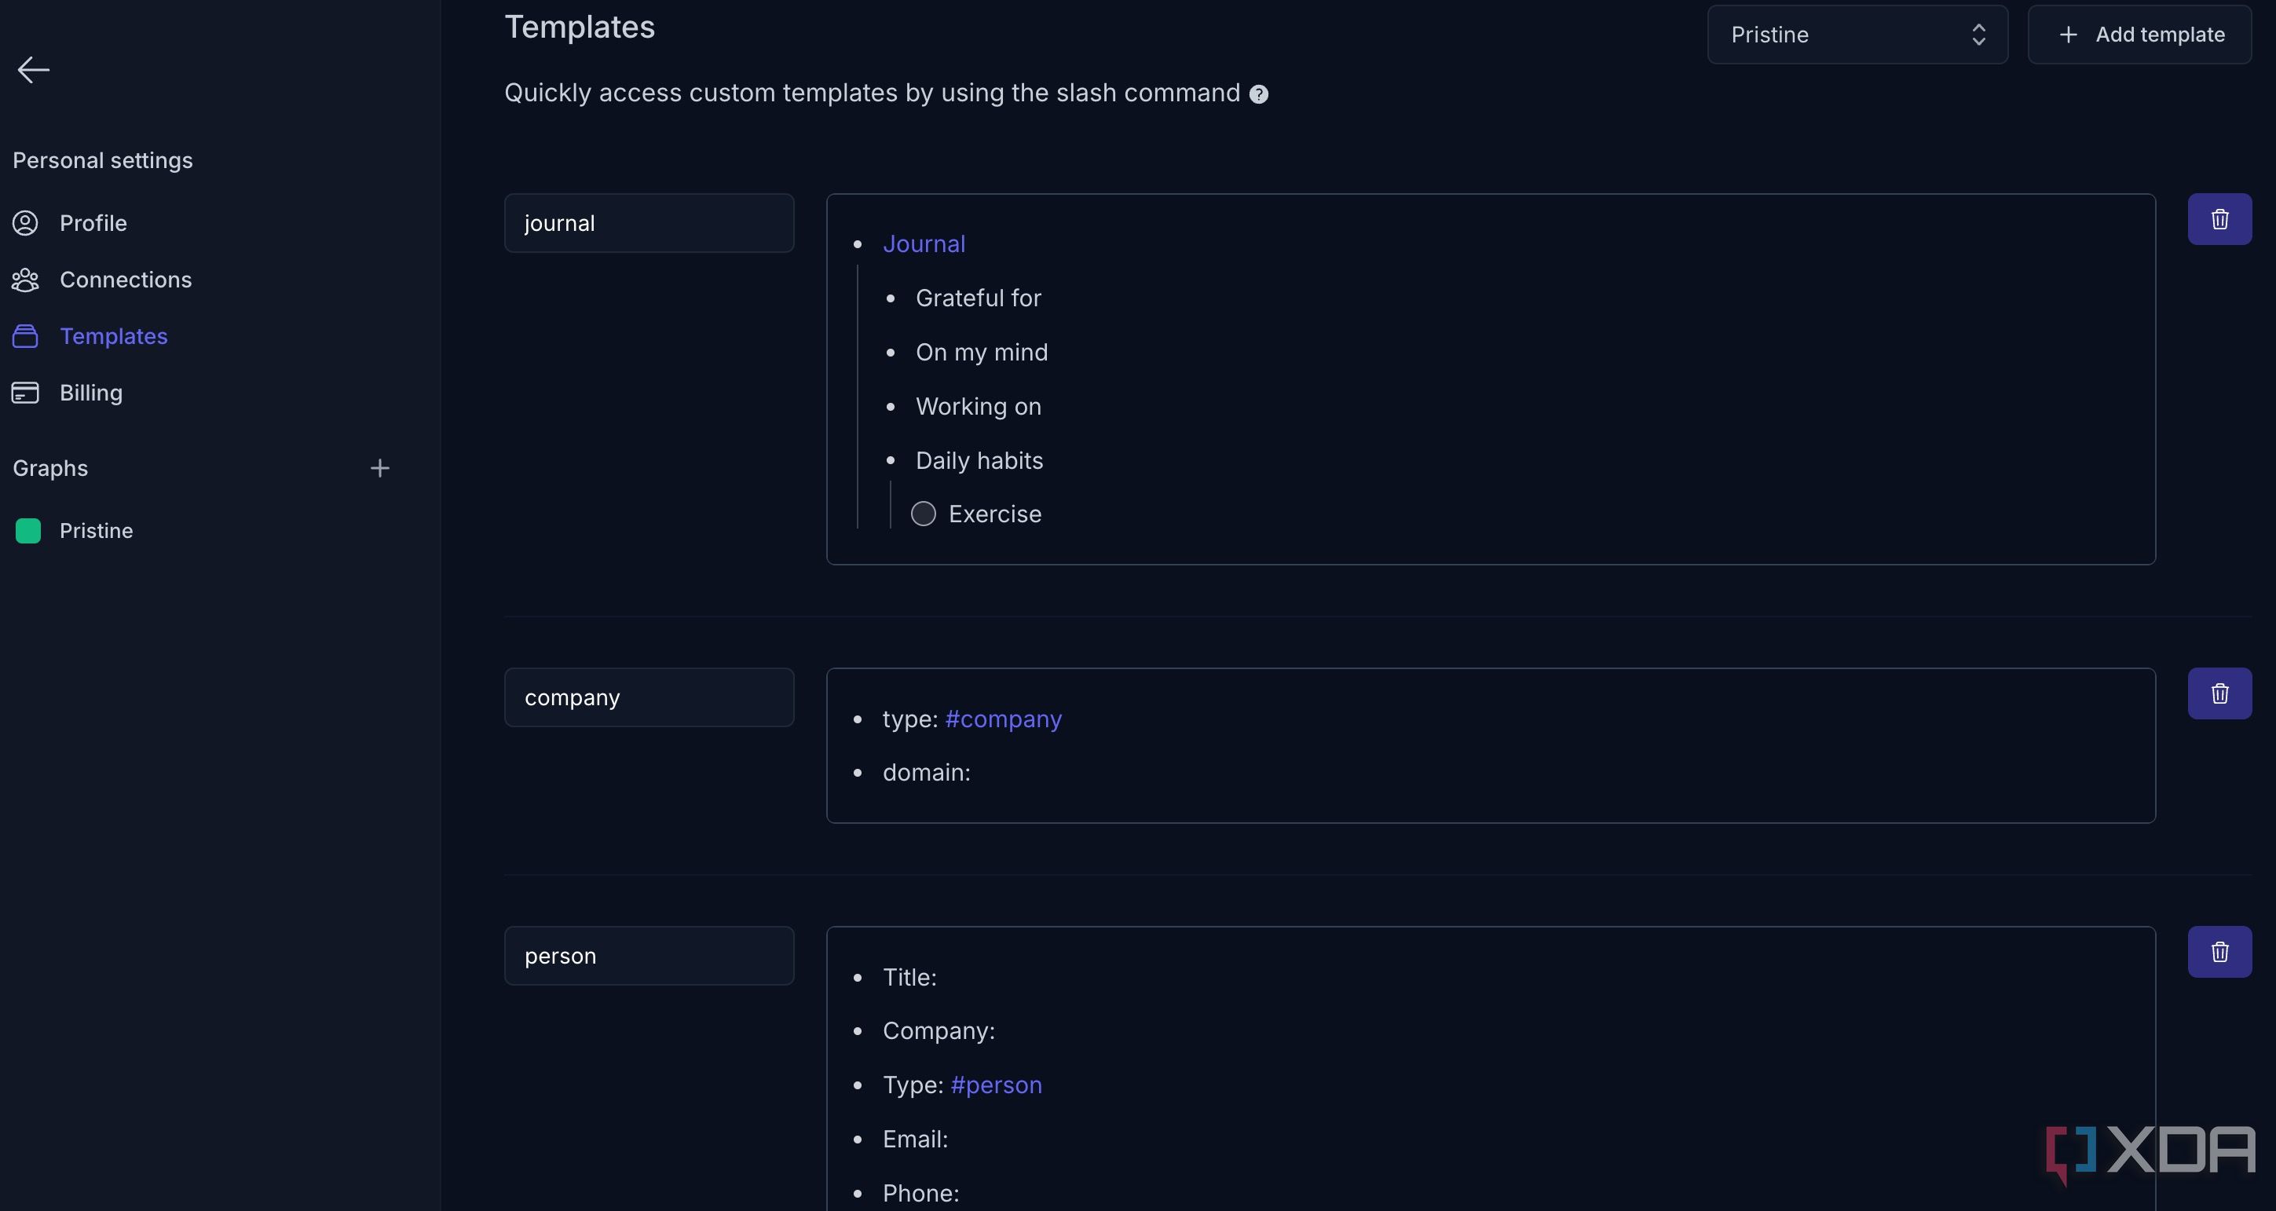Edit the company template name field
The width and height of the screenshot is (2276, 1211).
point(649,698)
